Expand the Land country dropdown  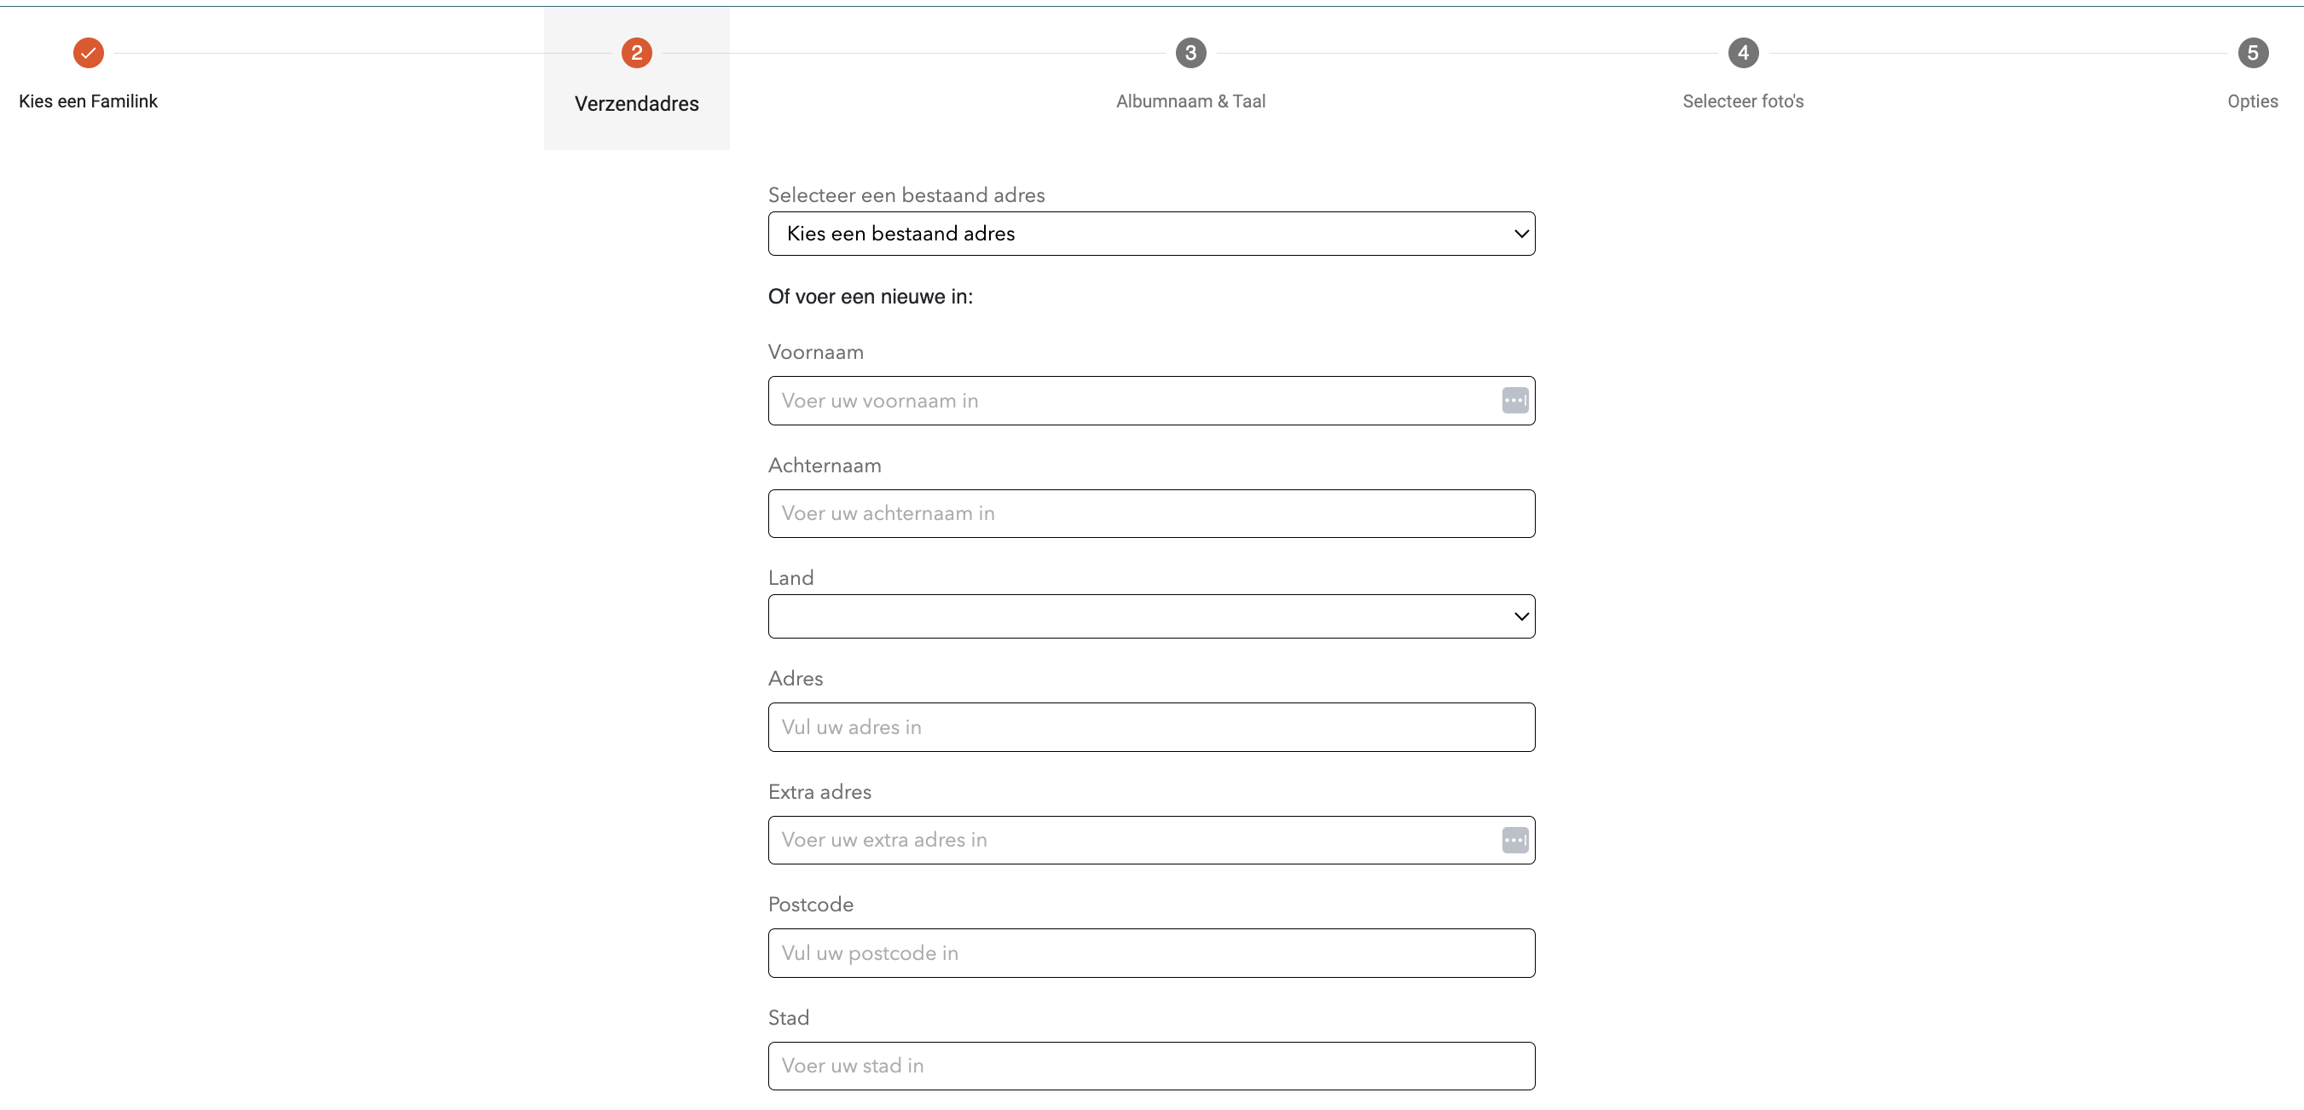(1151, 616)
